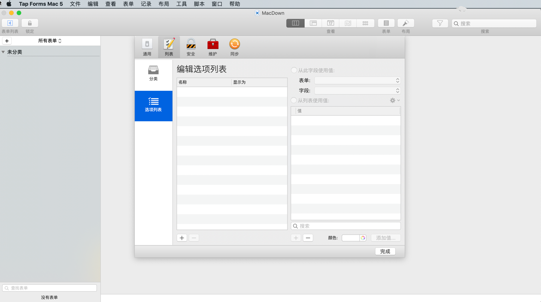The height and width of the screenshot is (302, 541).
Task: Add a new form with plus button
Action: click(7, 41)
